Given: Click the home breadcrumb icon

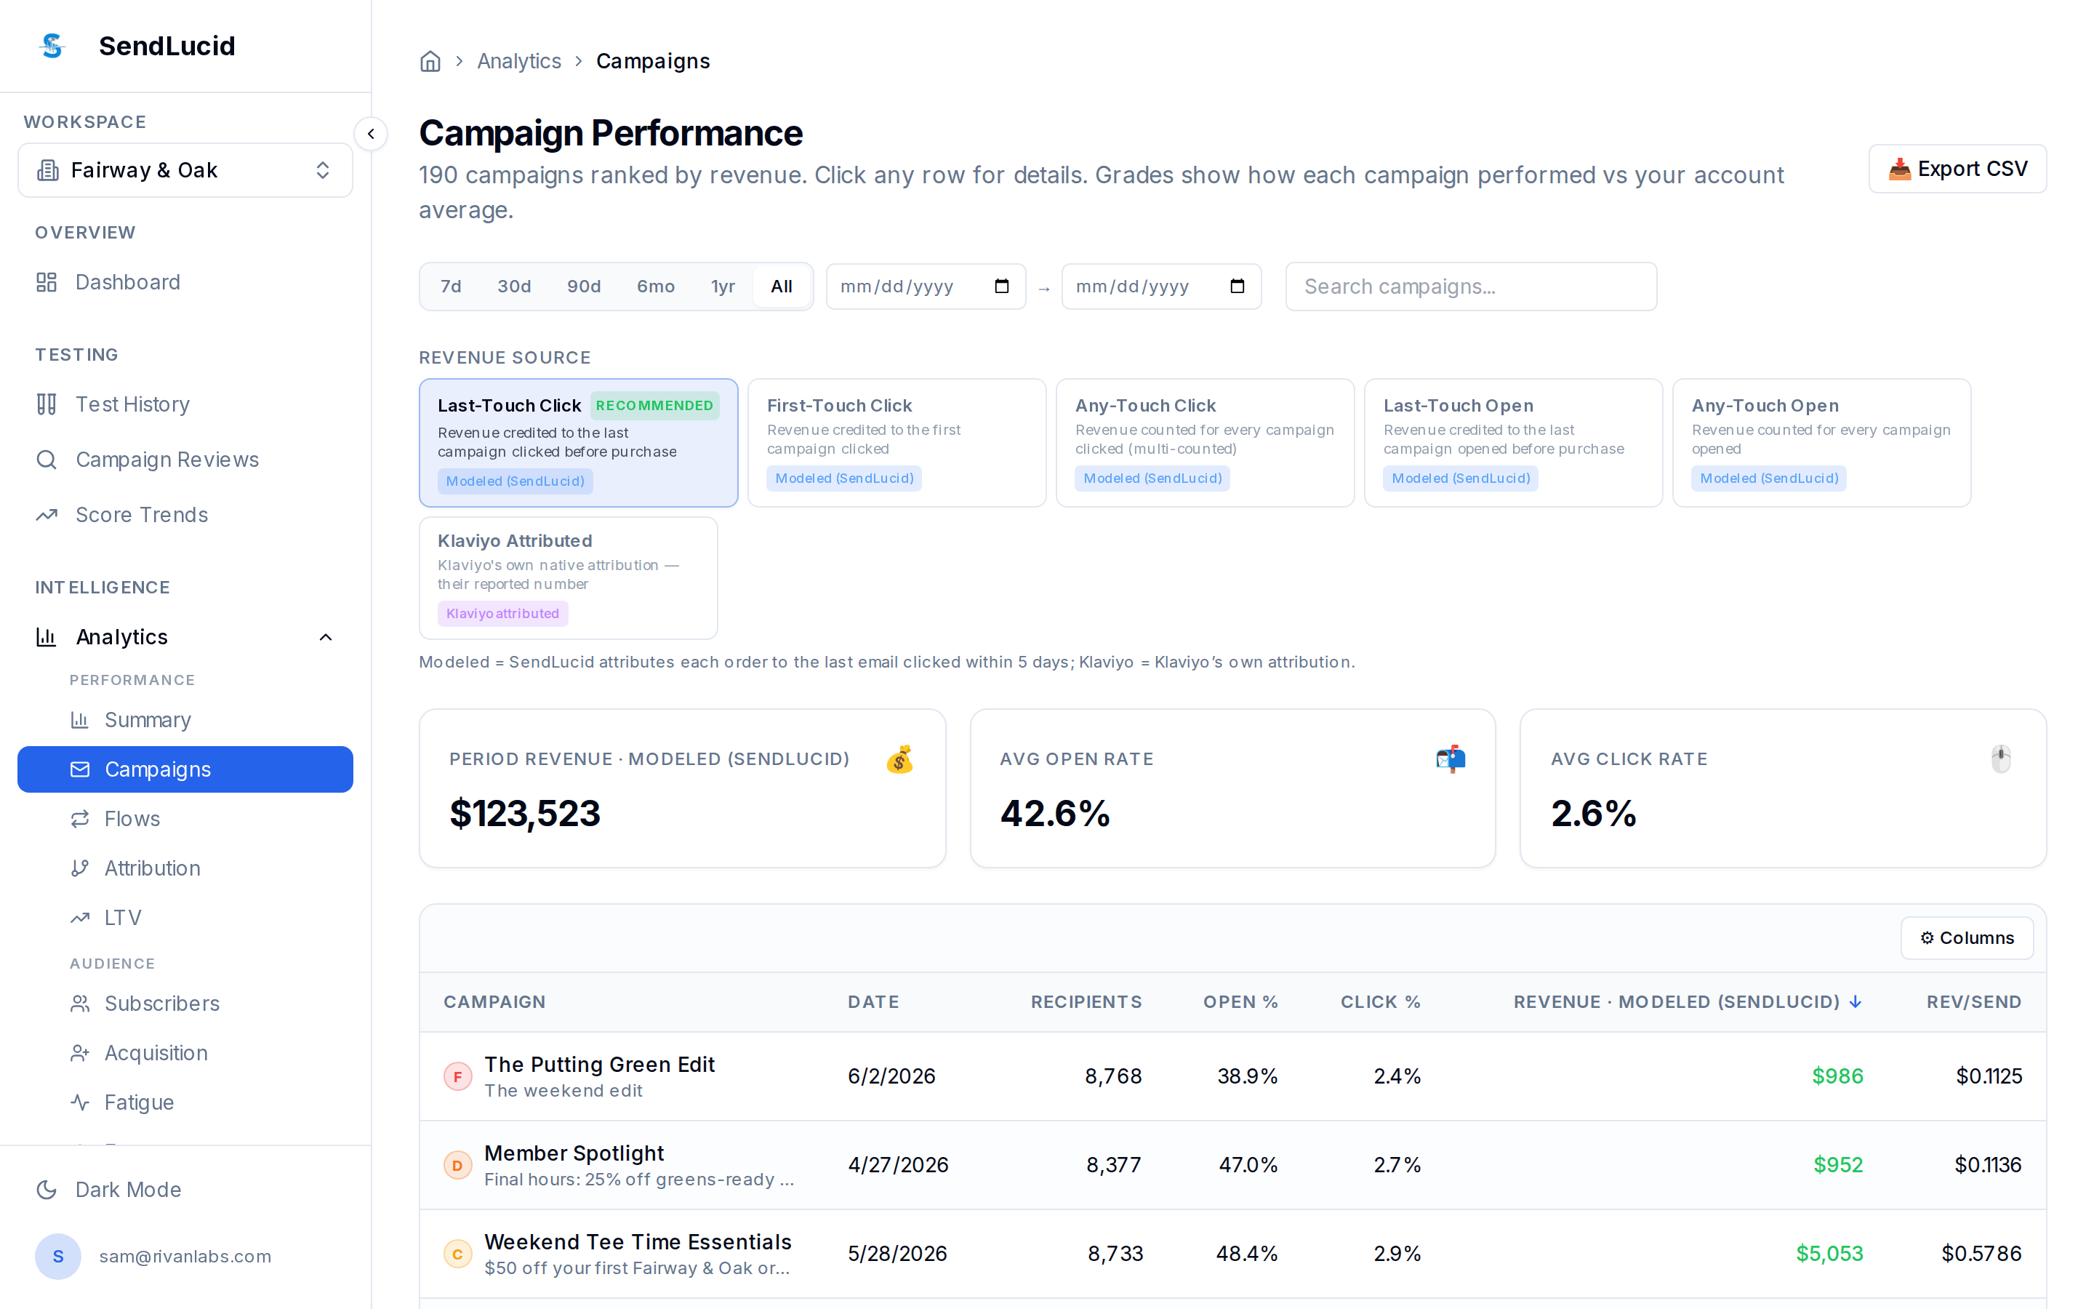Looking at the screenshot, I should pos(430,62).
